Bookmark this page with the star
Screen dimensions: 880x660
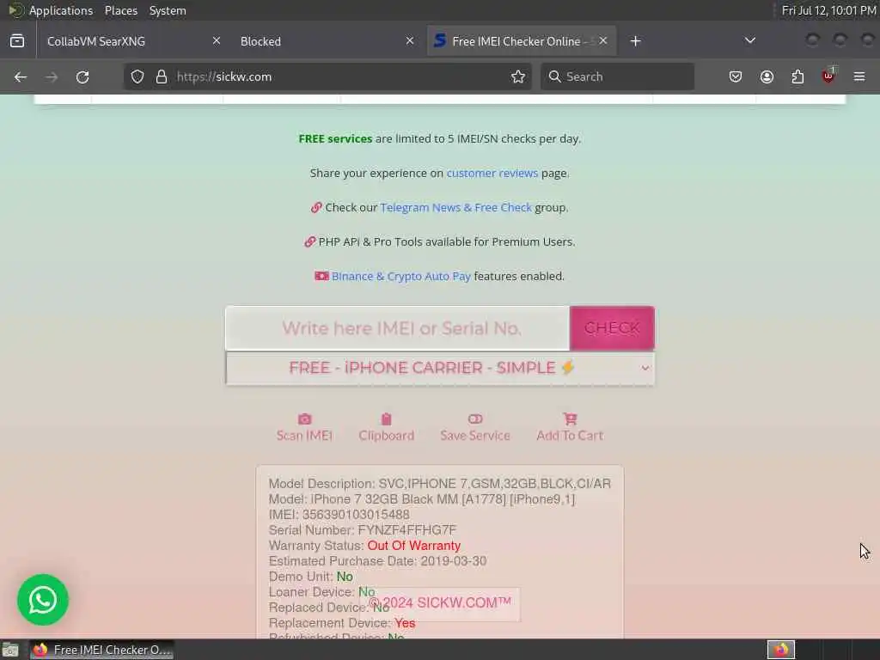[x=518, y=76]
